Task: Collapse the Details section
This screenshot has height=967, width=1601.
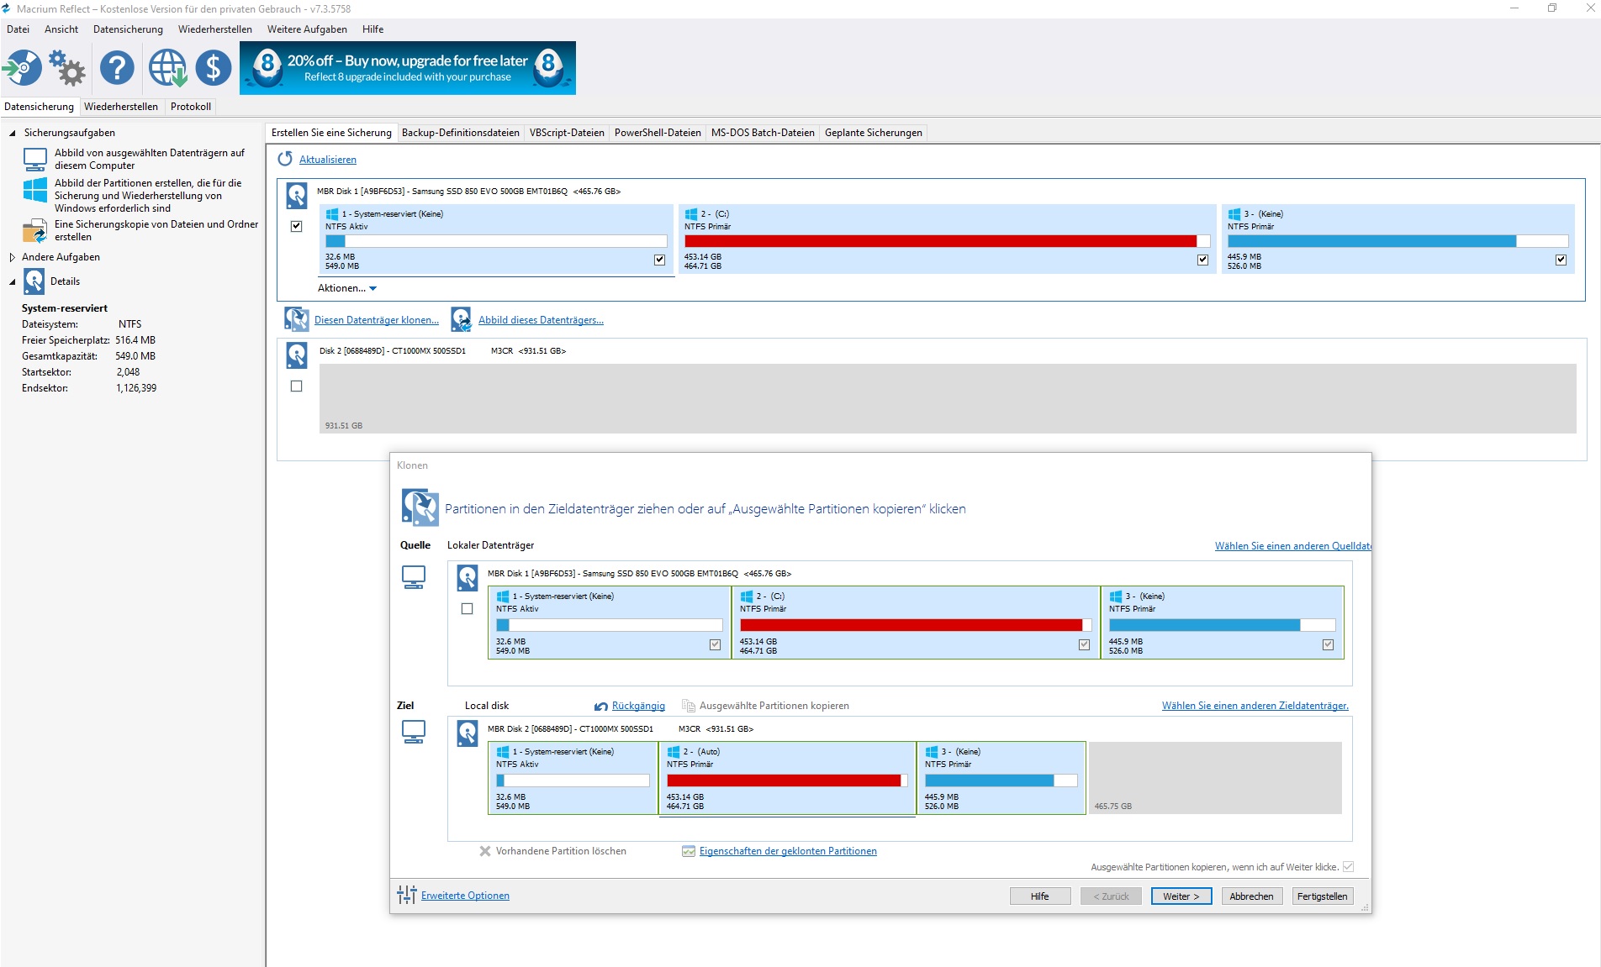Action: [12, 281]
